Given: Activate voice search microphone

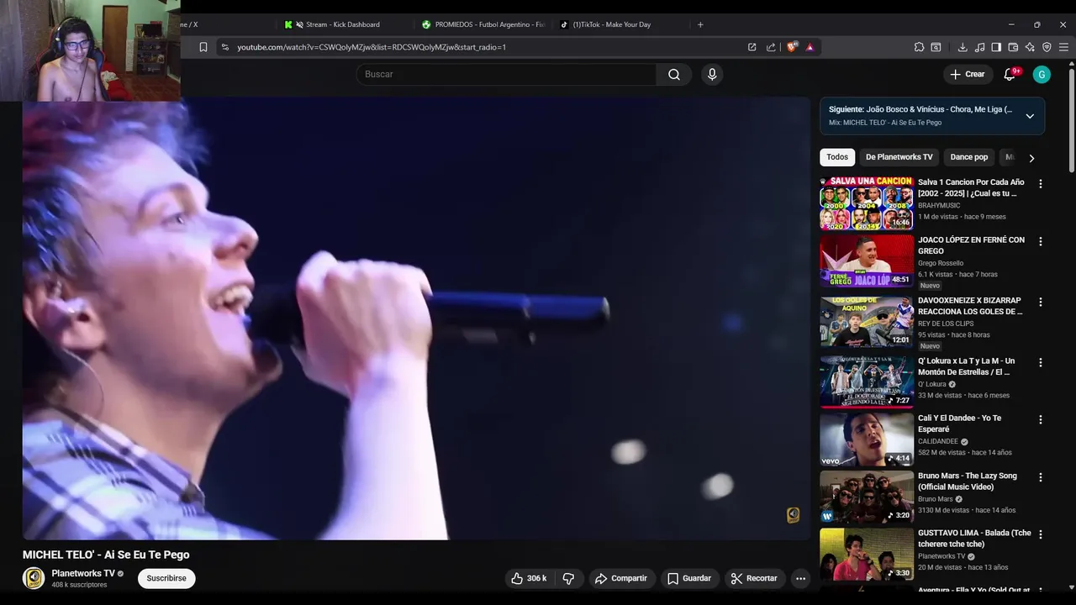Looking at the screenshot, I should 712,74.
